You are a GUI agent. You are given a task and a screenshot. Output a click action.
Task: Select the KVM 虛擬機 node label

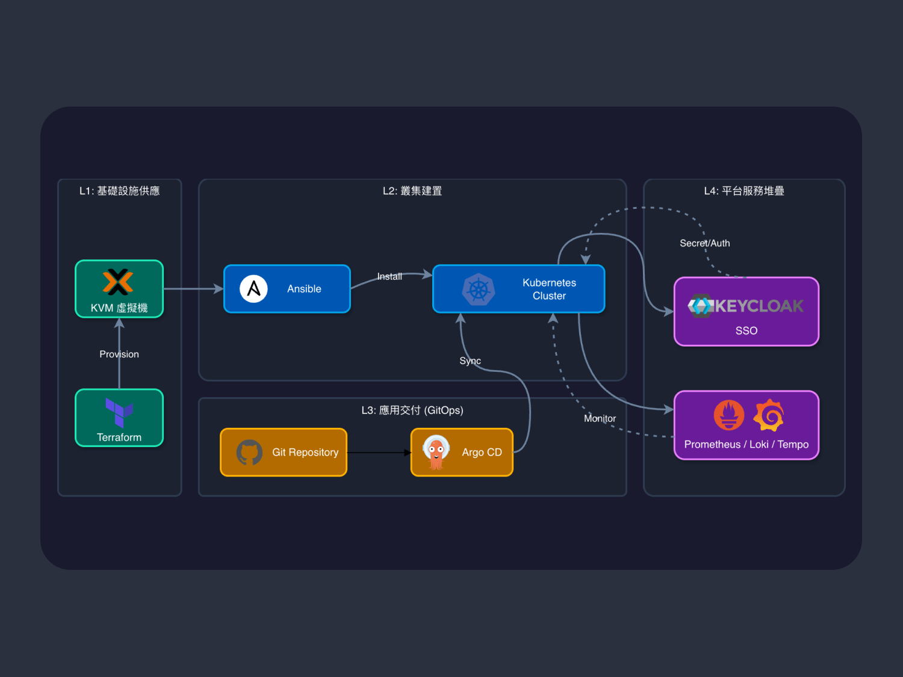click(119, 308)
